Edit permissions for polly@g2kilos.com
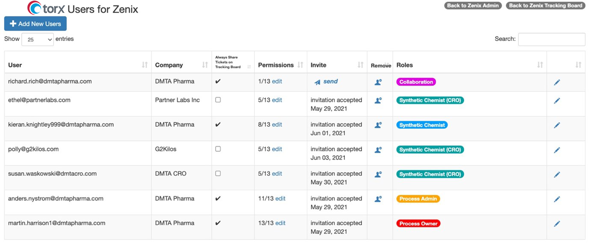Screen dimensions: 590x250 277,149
